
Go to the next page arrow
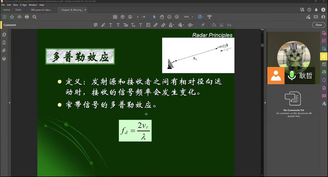pyautogui.click(x=130, y=17)
